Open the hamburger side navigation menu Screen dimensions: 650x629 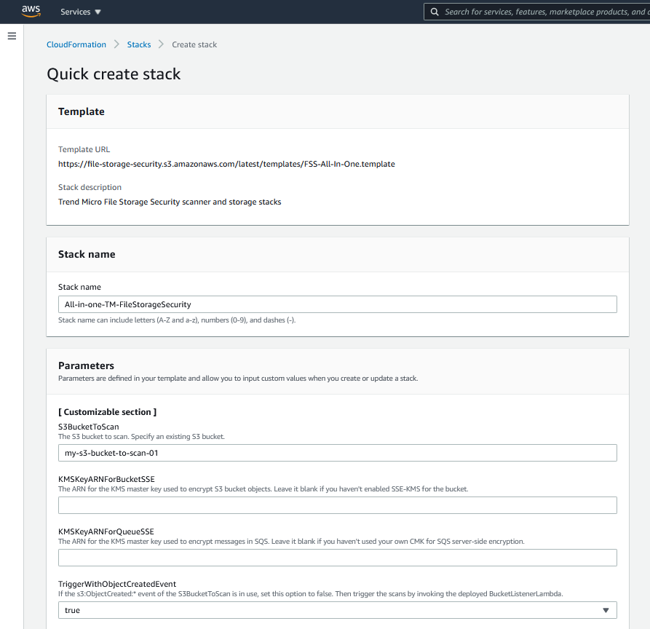pos(12,36)
